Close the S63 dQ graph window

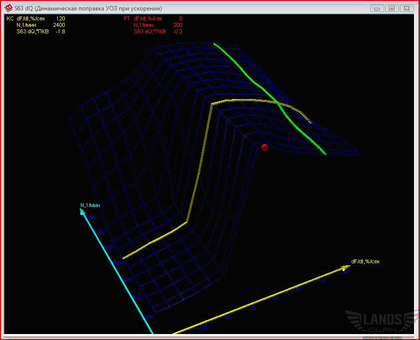pos(406,8)
